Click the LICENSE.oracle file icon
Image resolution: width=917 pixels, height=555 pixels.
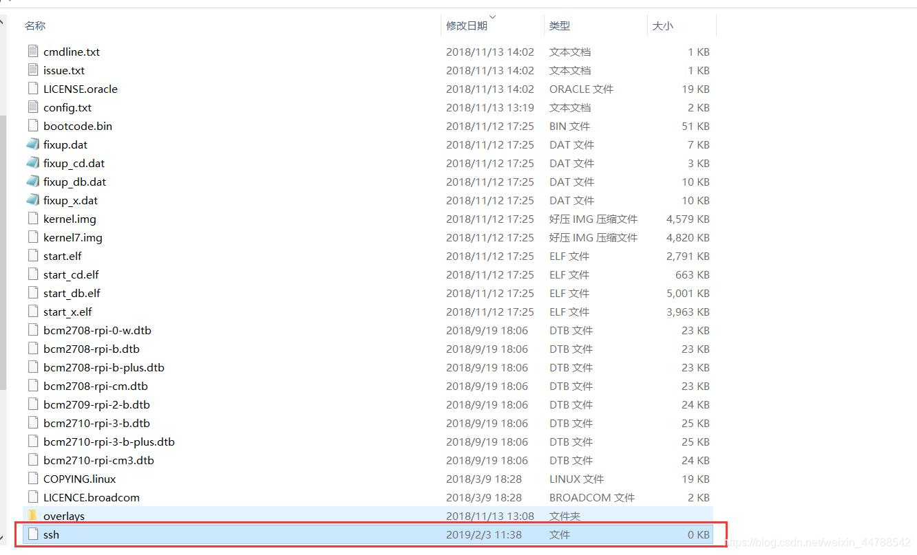pyautogui.click(x=33, y=88)
